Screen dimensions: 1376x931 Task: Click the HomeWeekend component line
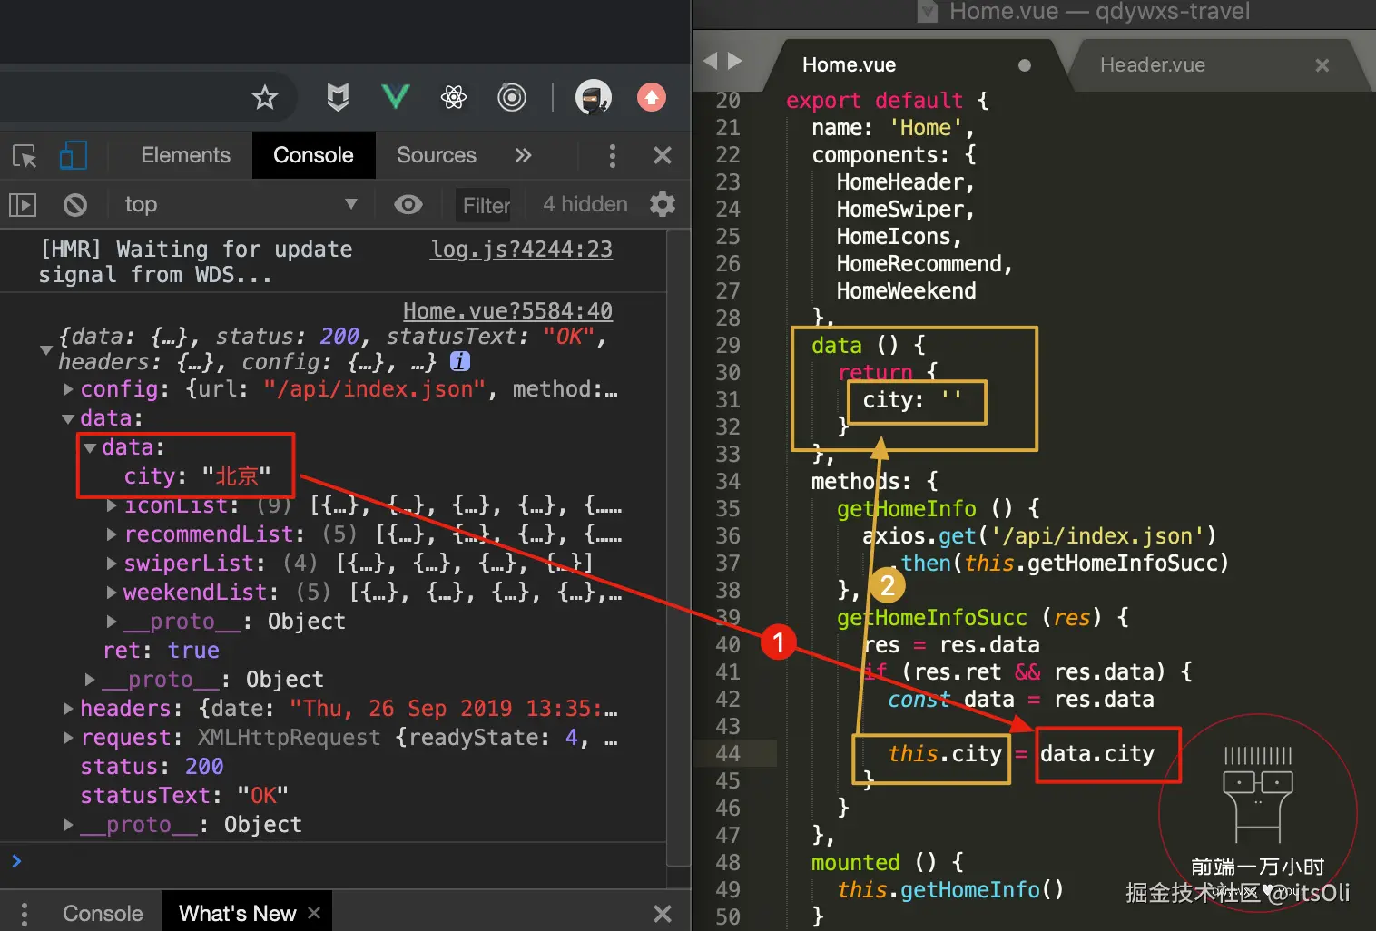point(906,291)
